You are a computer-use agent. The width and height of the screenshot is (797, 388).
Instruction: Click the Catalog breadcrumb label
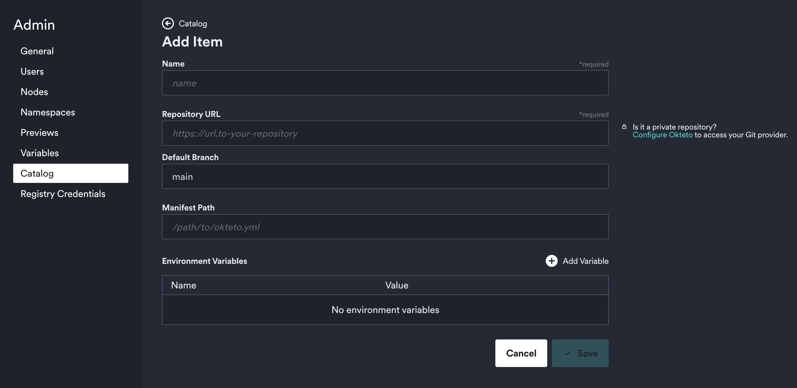point(193,23)
